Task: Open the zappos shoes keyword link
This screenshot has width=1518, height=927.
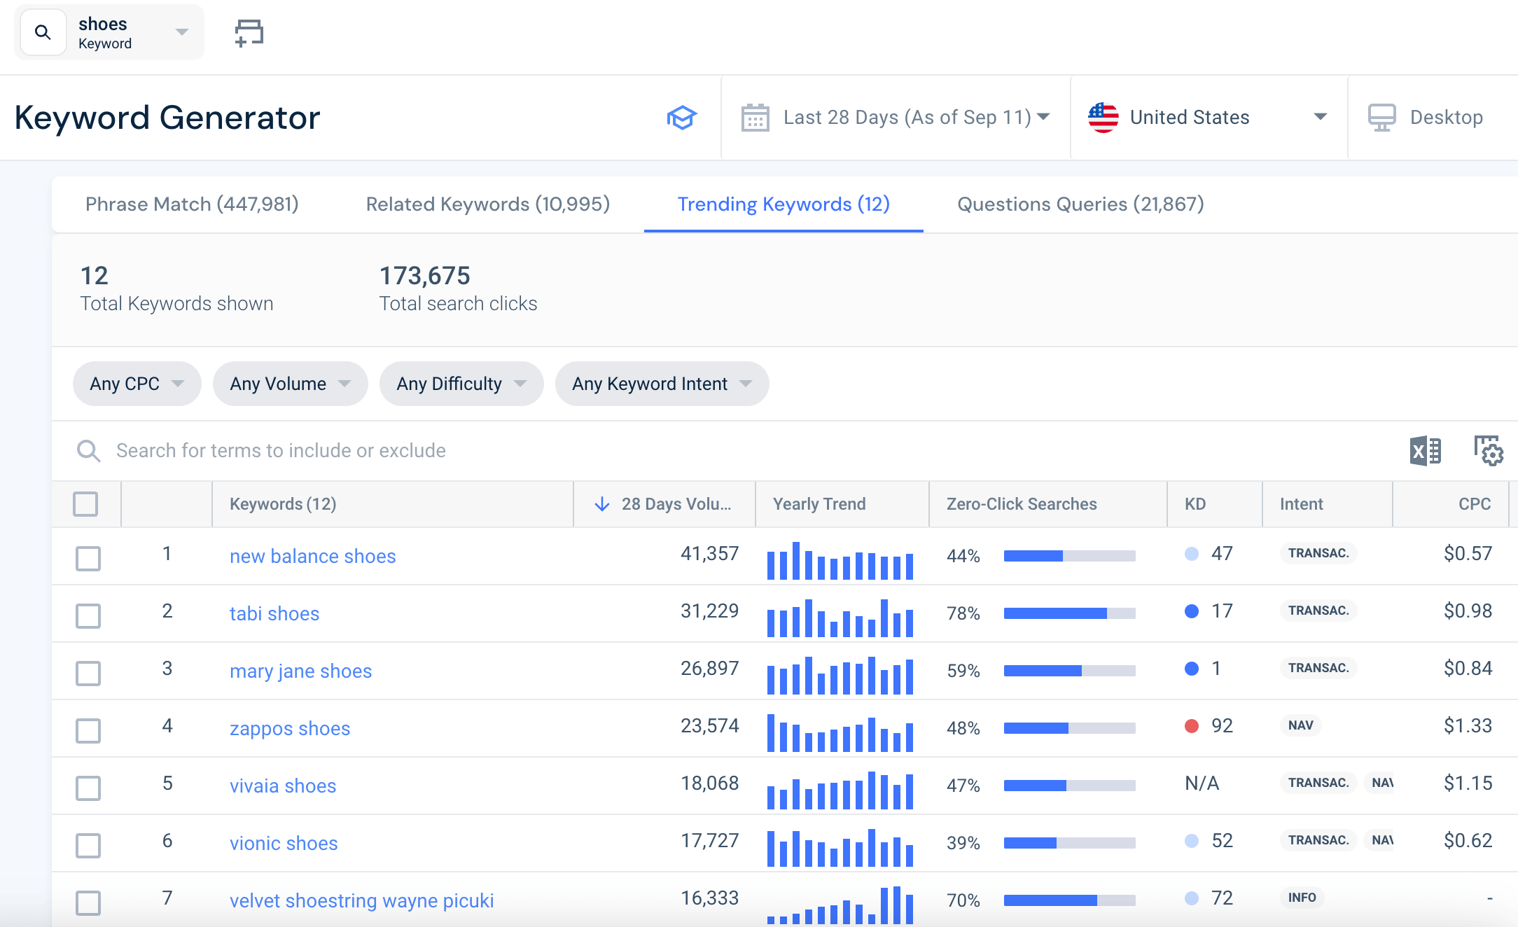Action: [290, 729]
